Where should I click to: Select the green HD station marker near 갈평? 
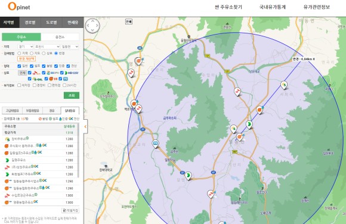click(189, 176)
